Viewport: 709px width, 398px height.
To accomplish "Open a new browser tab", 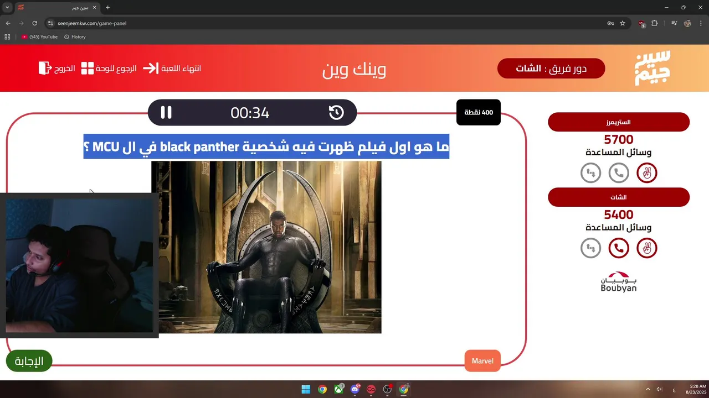I will tap(108, 8).
